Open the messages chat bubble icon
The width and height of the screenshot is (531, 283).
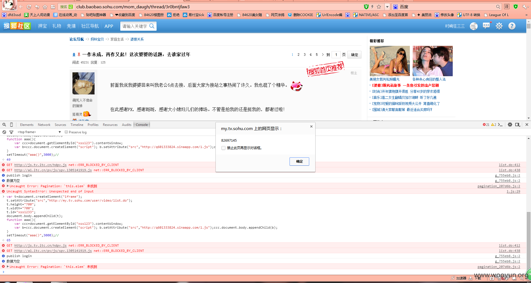point(486,26)
